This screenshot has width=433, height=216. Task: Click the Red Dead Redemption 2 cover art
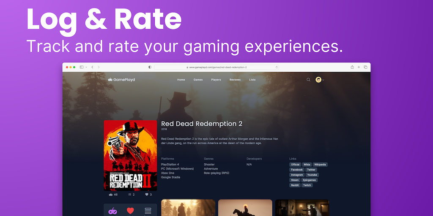(130, 155)
